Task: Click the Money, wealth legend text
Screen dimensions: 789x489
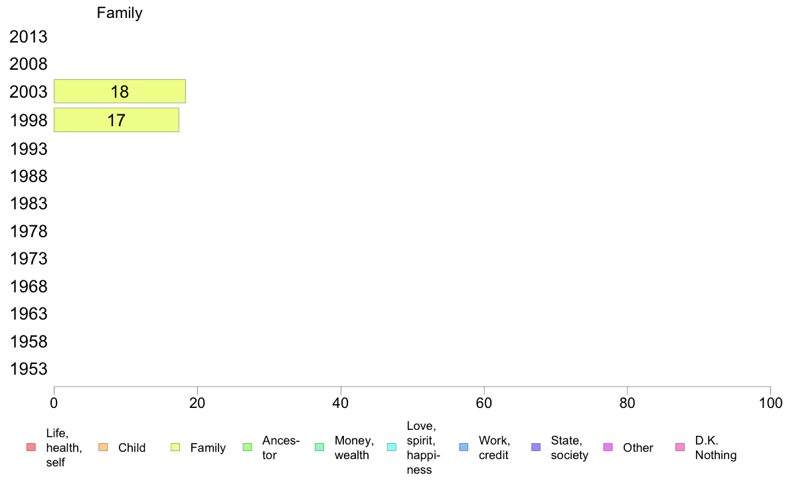Action: [354, 448]
